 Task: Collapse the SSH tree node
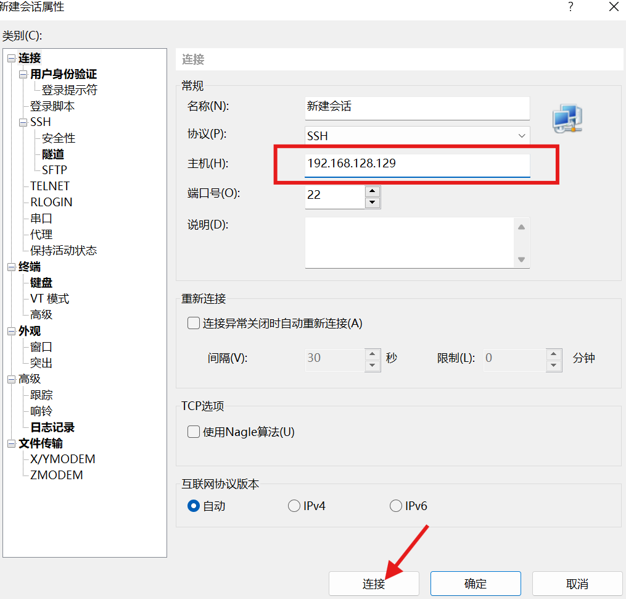23,122
